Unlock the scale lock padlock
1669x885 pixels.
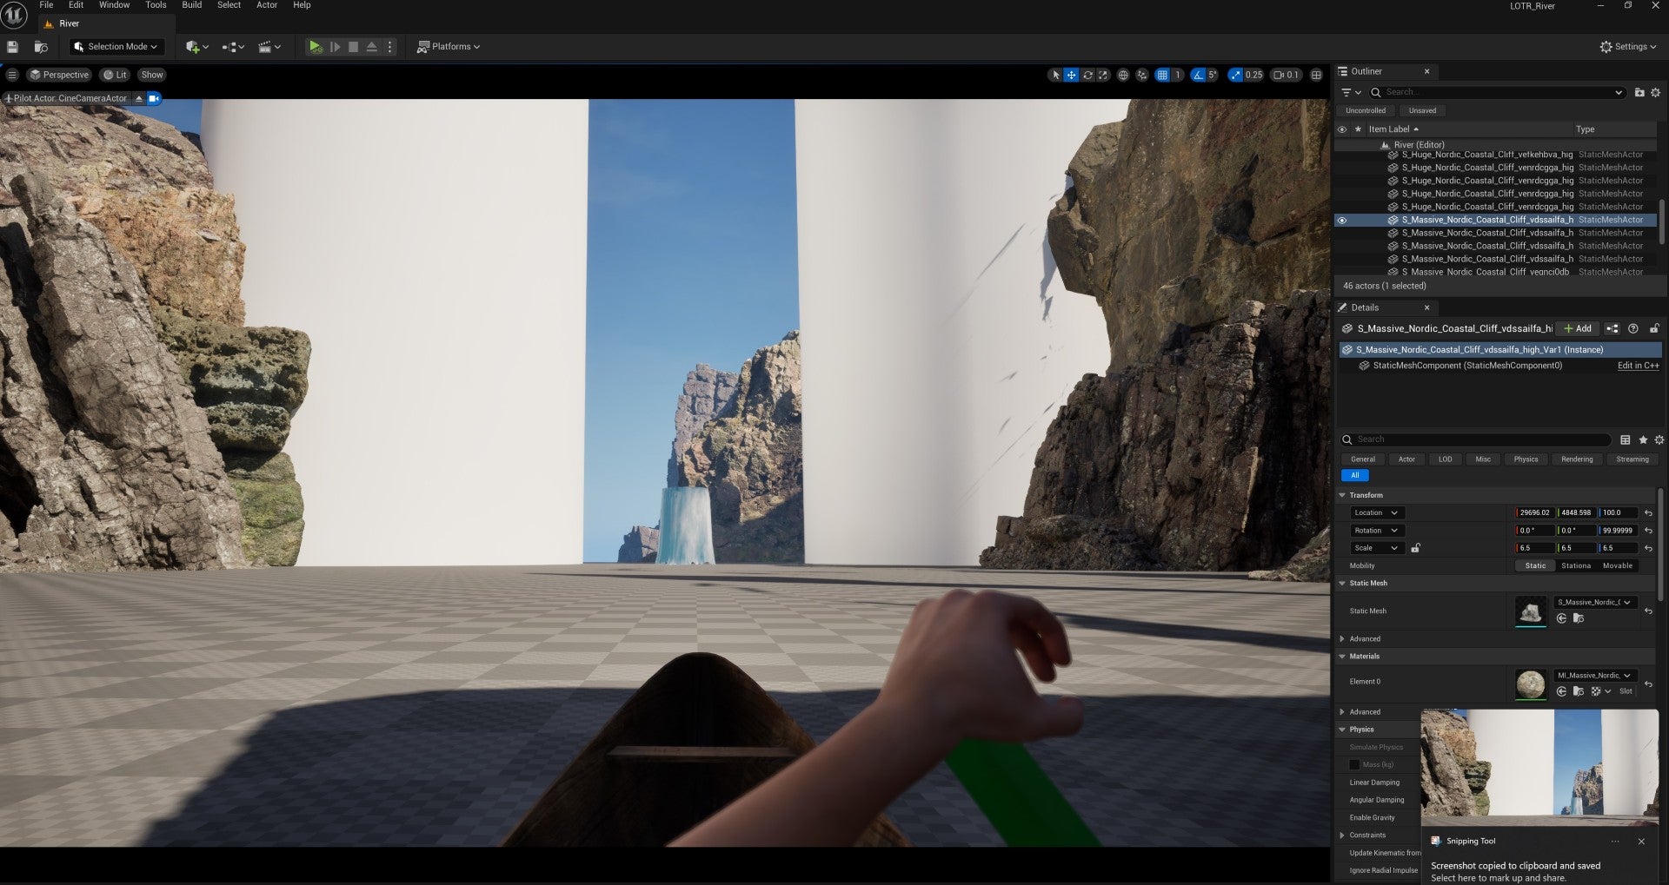click(x=1415, y=548)
